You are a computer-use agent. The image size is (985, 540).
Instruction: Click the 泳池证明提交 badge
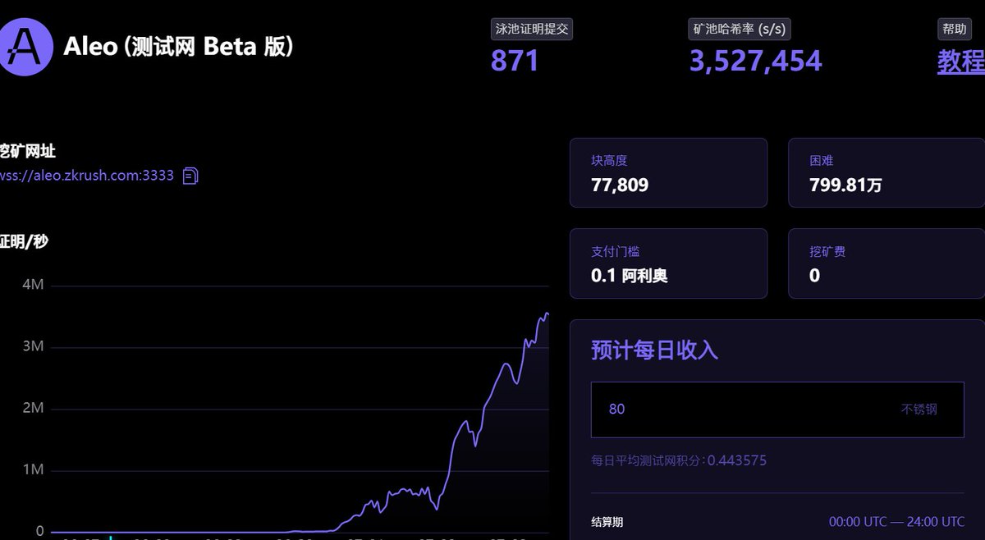[x=530, y=29]
